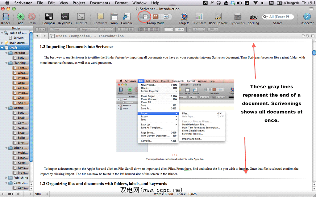
Task: Toggle the Binder sidebar
Action: [x=6, y=17]
